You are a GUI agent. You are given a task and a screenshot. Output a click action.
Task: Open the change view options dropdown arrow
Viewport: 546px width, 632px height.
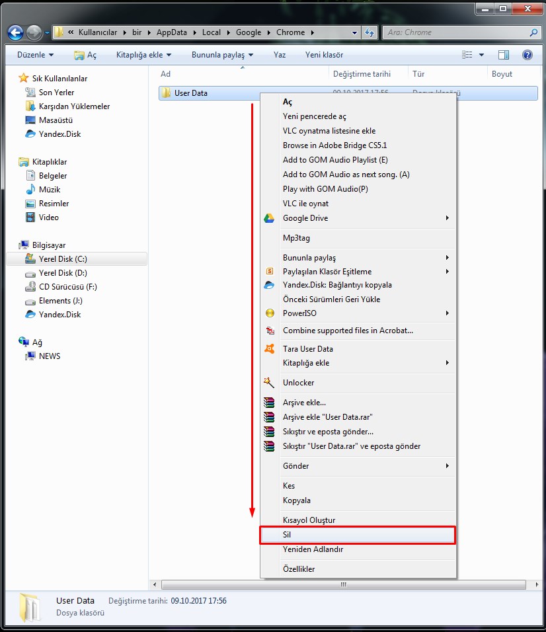(x=481, y=55)
